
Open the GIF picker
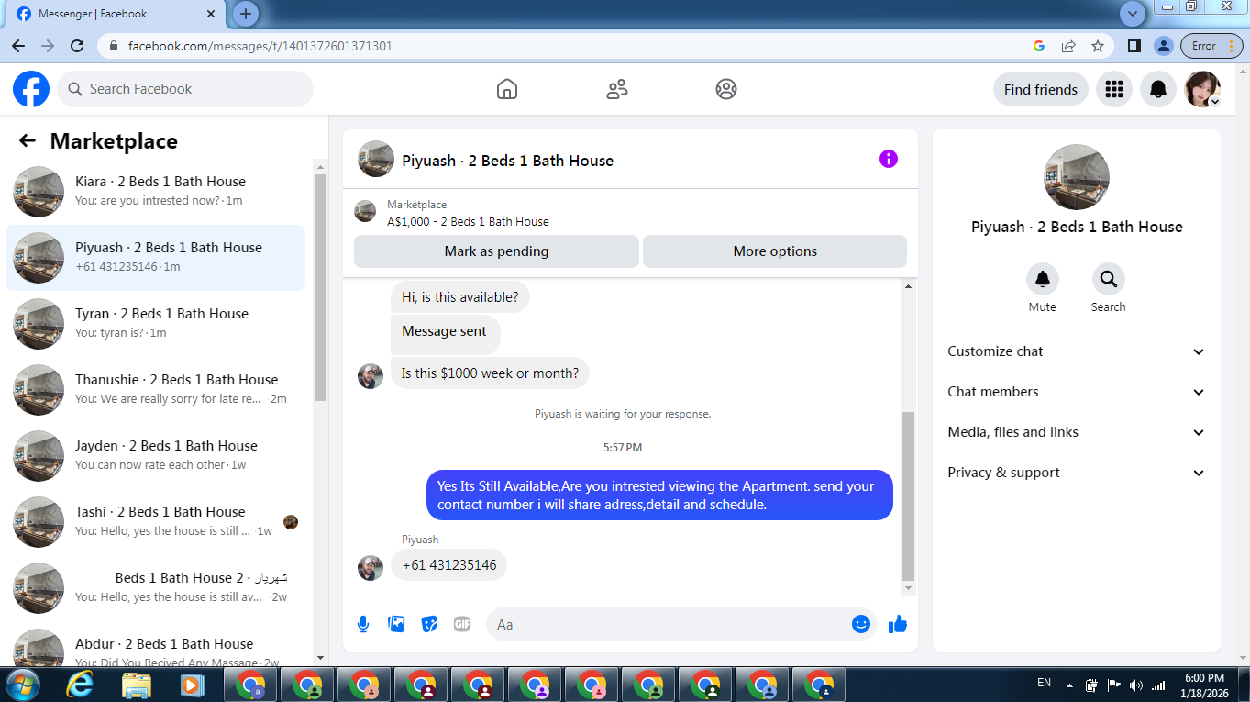[x=462, y=624]
